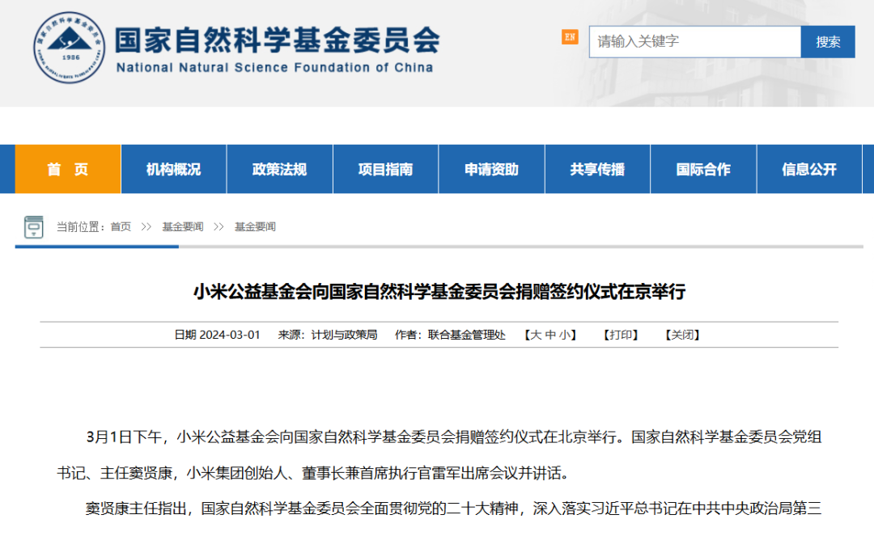The width and height of the screenshot is (874, 536).
Task: Click the NSFC circular logo emblem
Action: click(x=69, y=48)
